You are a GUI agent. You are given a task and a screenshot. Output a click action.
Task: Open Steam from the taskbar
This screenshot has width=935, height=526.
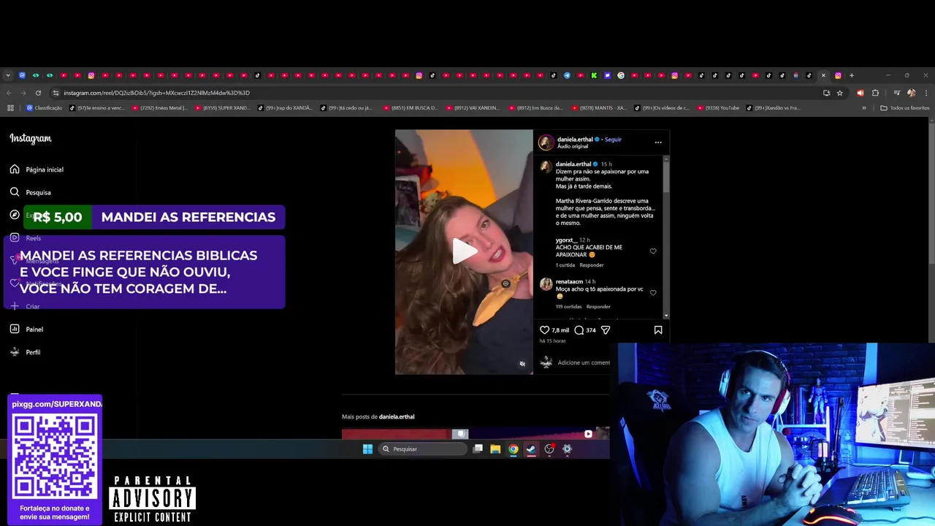531,449
